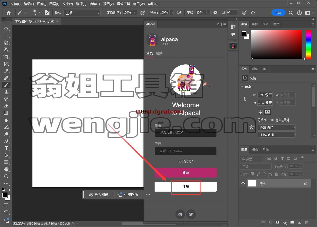Click the rainbow hue slider strip
317x227 pixels.
point(309,45)
